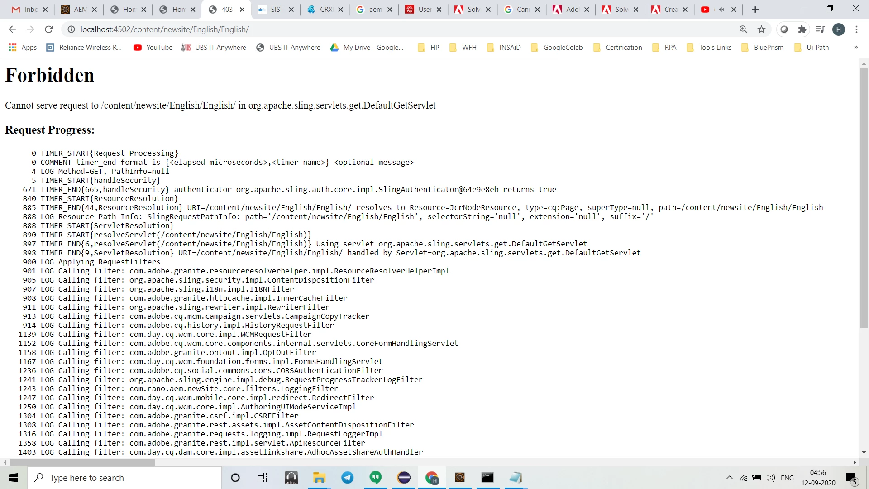
Task: Switch to the Inbox Gmail tab
Action: tap(25, 9)
